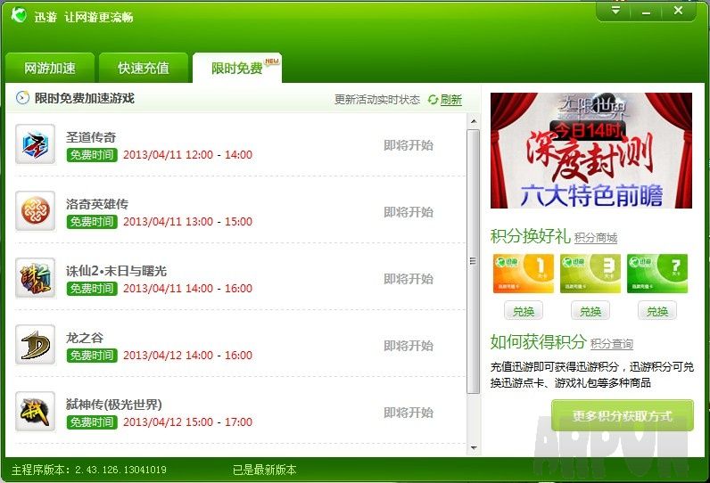The height and width of the screenshot is (483, 710).
Task: Click the 如何获得积分 heading
Action: point(539,342)
